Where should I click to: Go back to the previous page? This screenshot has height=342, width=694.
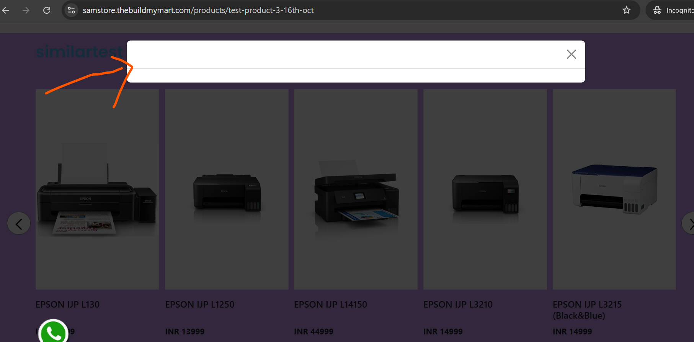6,10
